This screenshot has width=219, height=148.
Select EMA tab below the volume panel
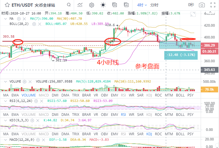click(15, 95)
